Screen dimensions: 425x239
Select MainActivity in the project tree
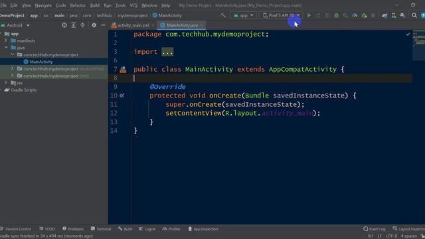click(41, 62)
